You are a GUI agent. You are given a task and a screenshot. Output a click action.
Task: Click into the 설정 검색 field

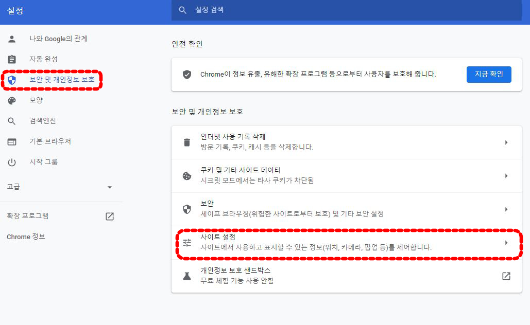[x=347, y=10]
